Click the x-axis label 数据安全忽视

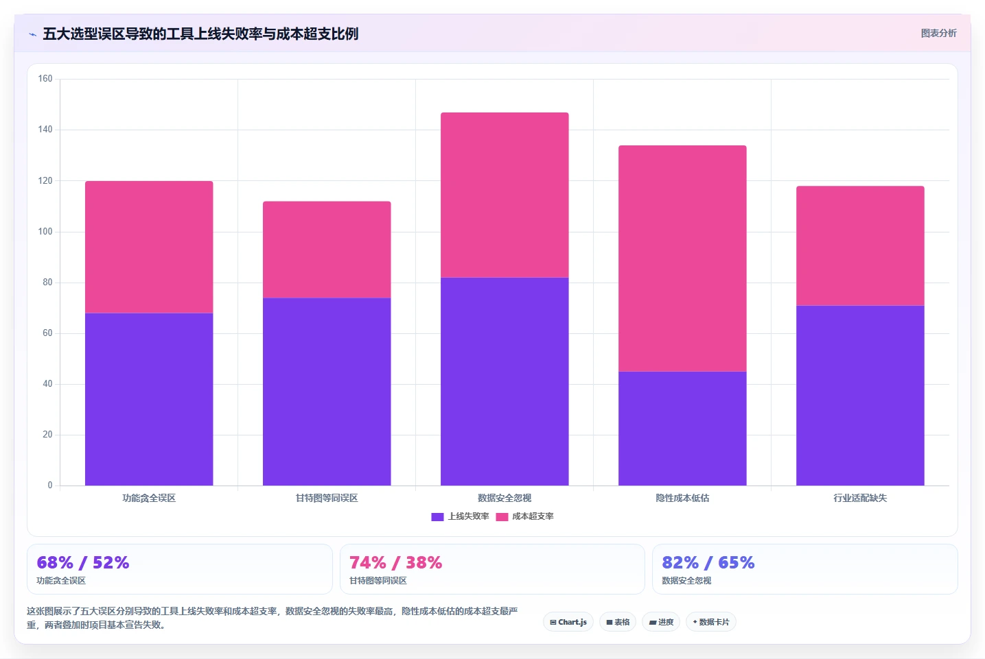pos(505,498)
